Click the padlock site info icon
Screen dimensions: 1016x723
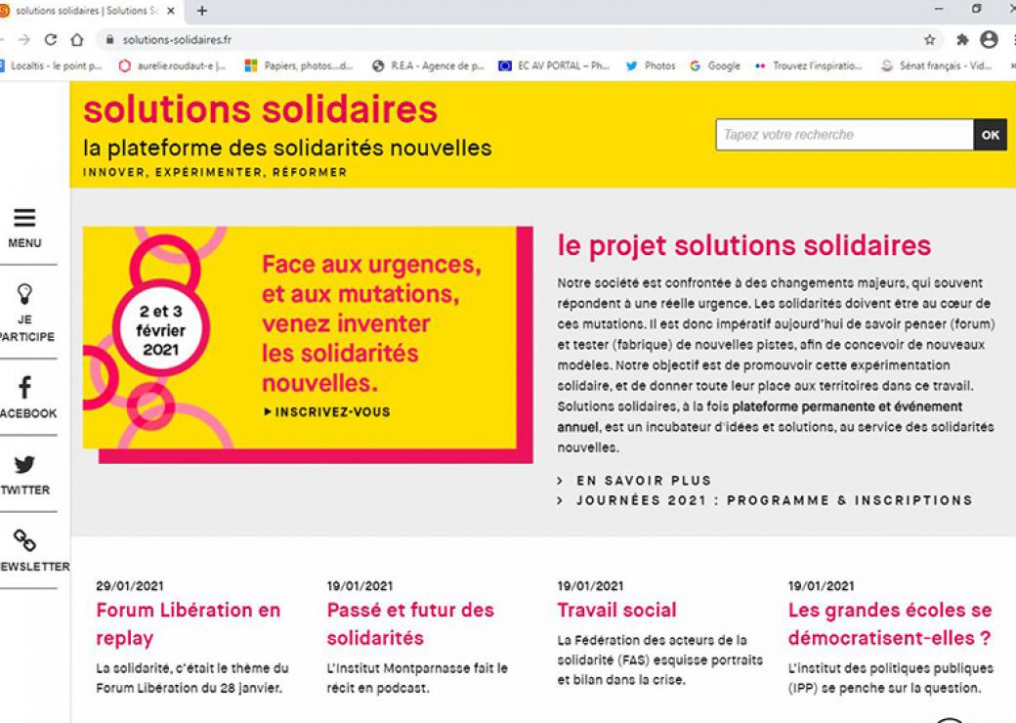(109, 39)
